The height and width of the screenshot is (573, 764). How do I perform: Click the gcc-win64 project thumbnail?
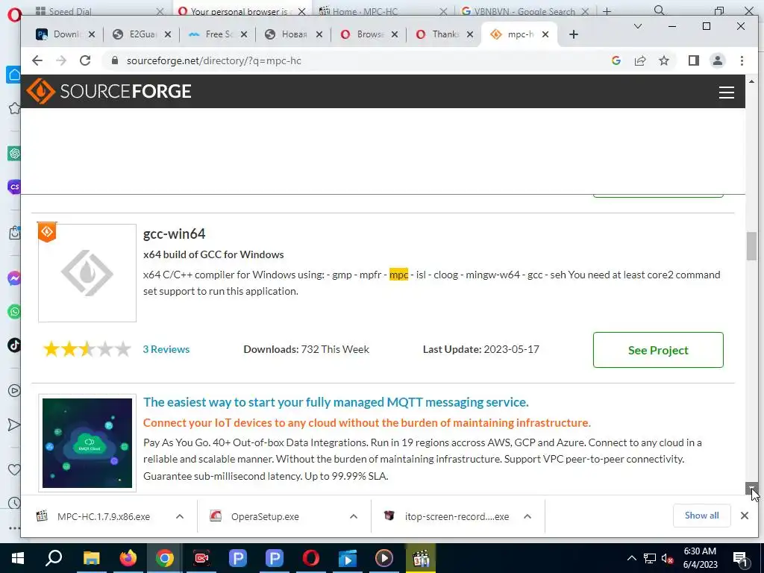(87, 273)
